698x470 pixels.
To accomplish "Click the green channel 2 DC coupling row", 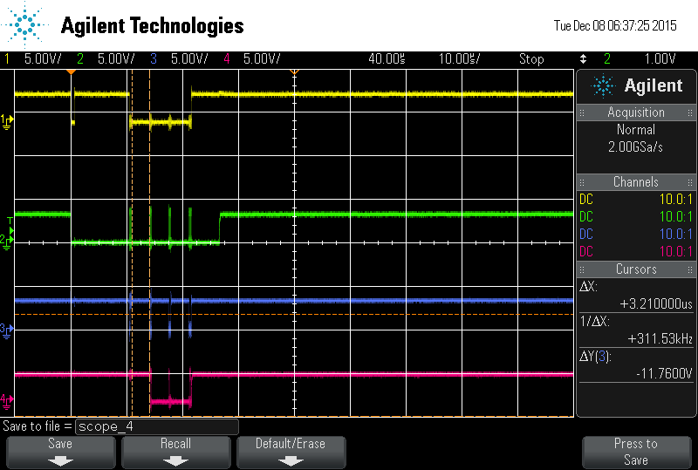I will [x=636, y=216].
